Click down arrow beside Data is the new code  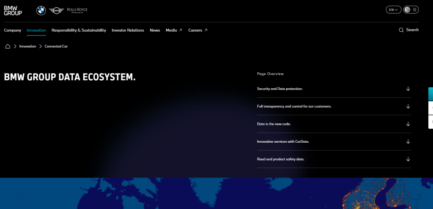[408, 124]
